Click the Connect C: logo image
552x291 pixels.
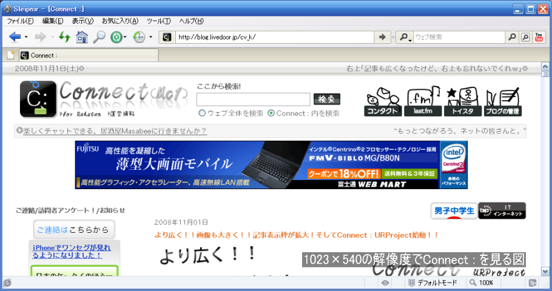pyautogui.click(x=38, y=99)
